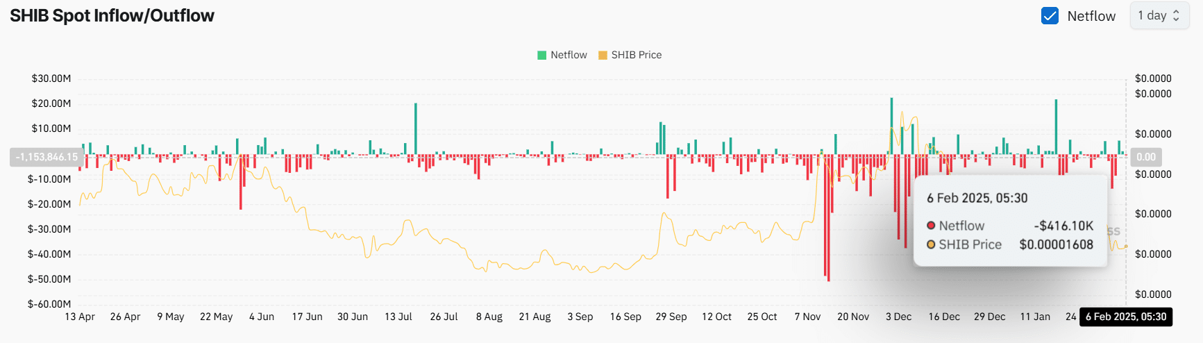Click the Netflow text beside the checkbox
This screenshot has height=343, width=1203.
(x=1091, y=16)
